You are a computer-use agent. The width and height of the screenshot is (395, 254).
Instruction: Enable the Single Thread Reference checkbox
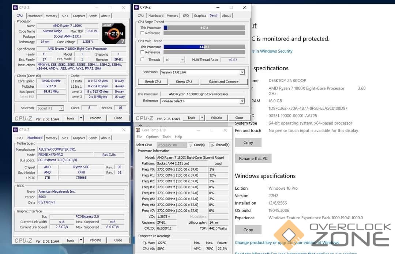[x=142, y=33]
